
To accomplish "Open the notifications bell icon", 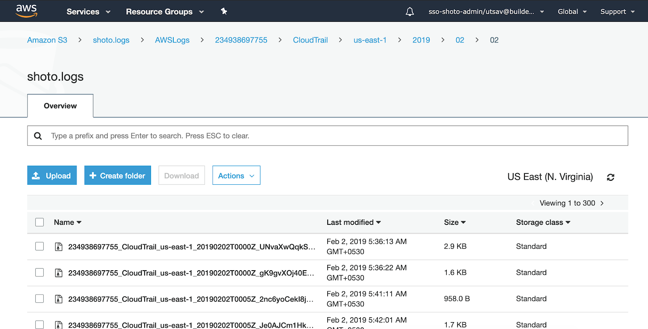I will (x=410, y=12).
